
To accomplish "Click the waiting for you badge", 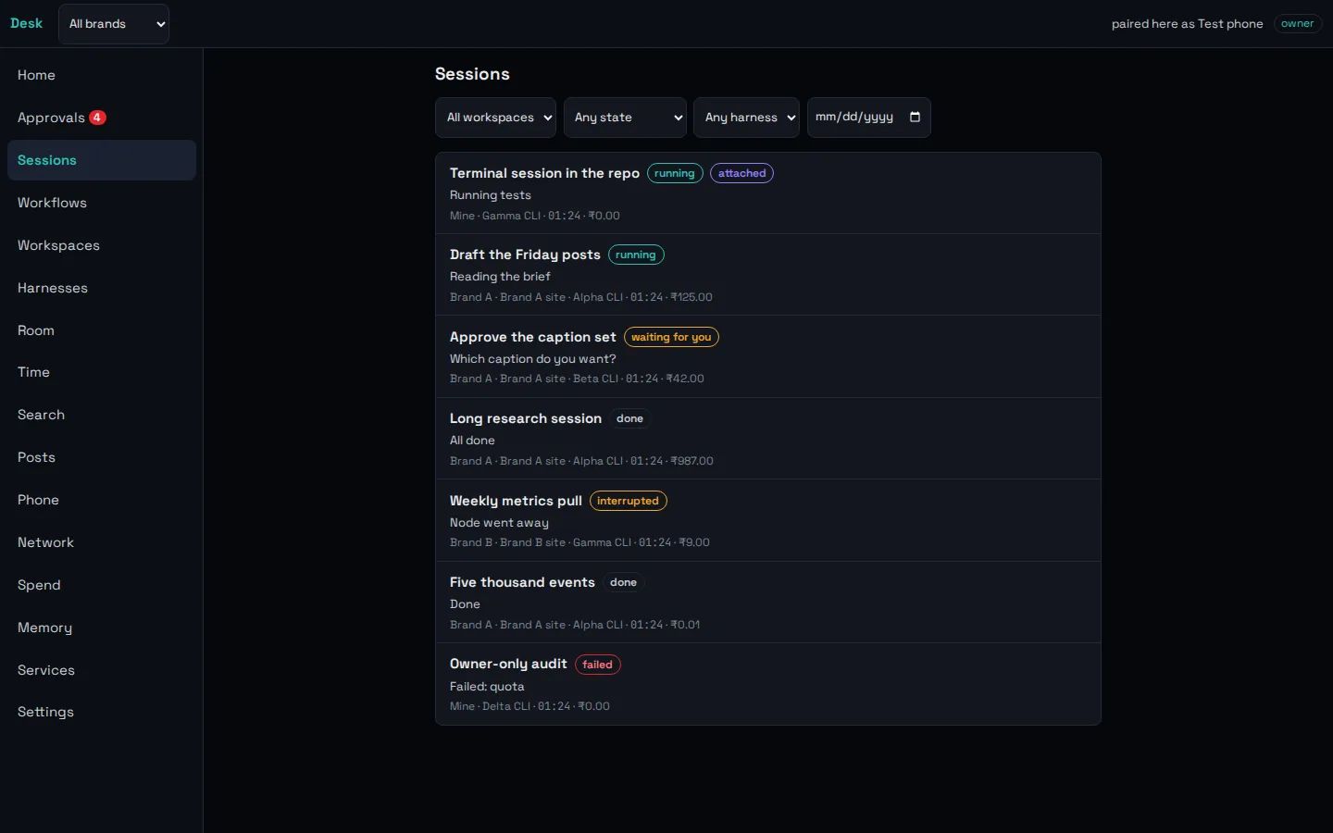I will click(671, 337).
